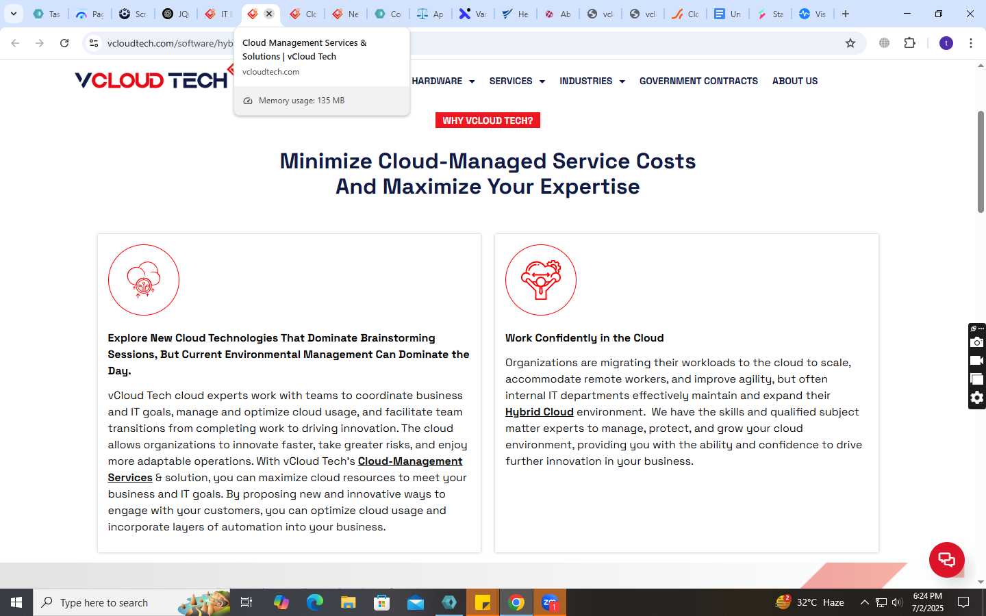The image size is (986, 616).
Task: Expand the HARDWARE menu
Action: point(443,81)
